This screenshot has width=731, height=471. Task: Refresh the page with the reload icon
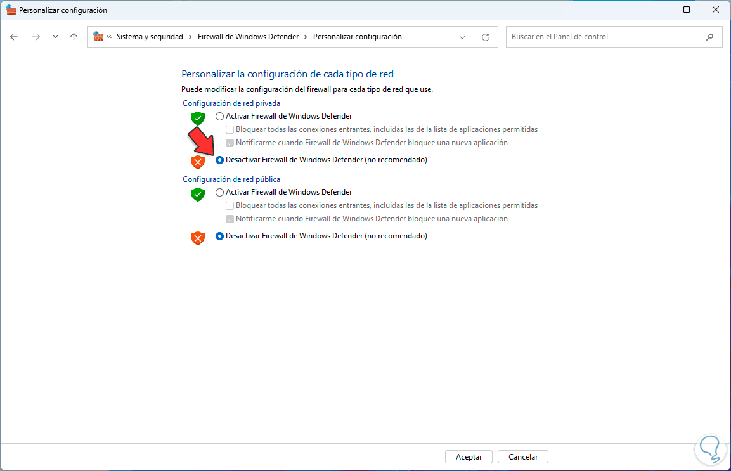pyautogui.click(x=485, y=37)
